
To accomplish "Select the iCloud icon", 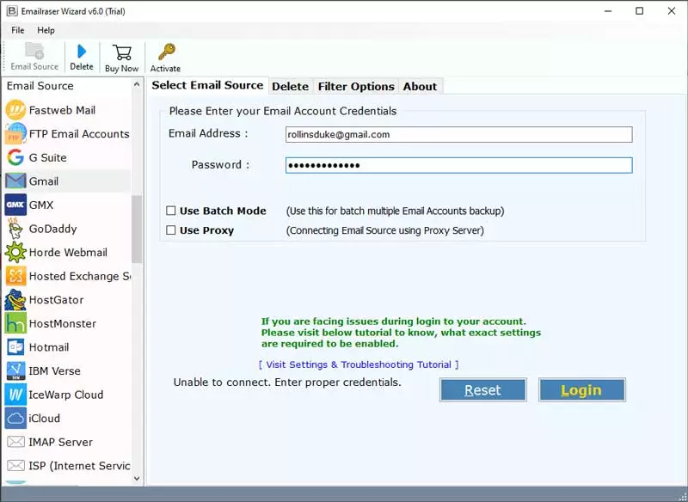I will tap(15, 419).
